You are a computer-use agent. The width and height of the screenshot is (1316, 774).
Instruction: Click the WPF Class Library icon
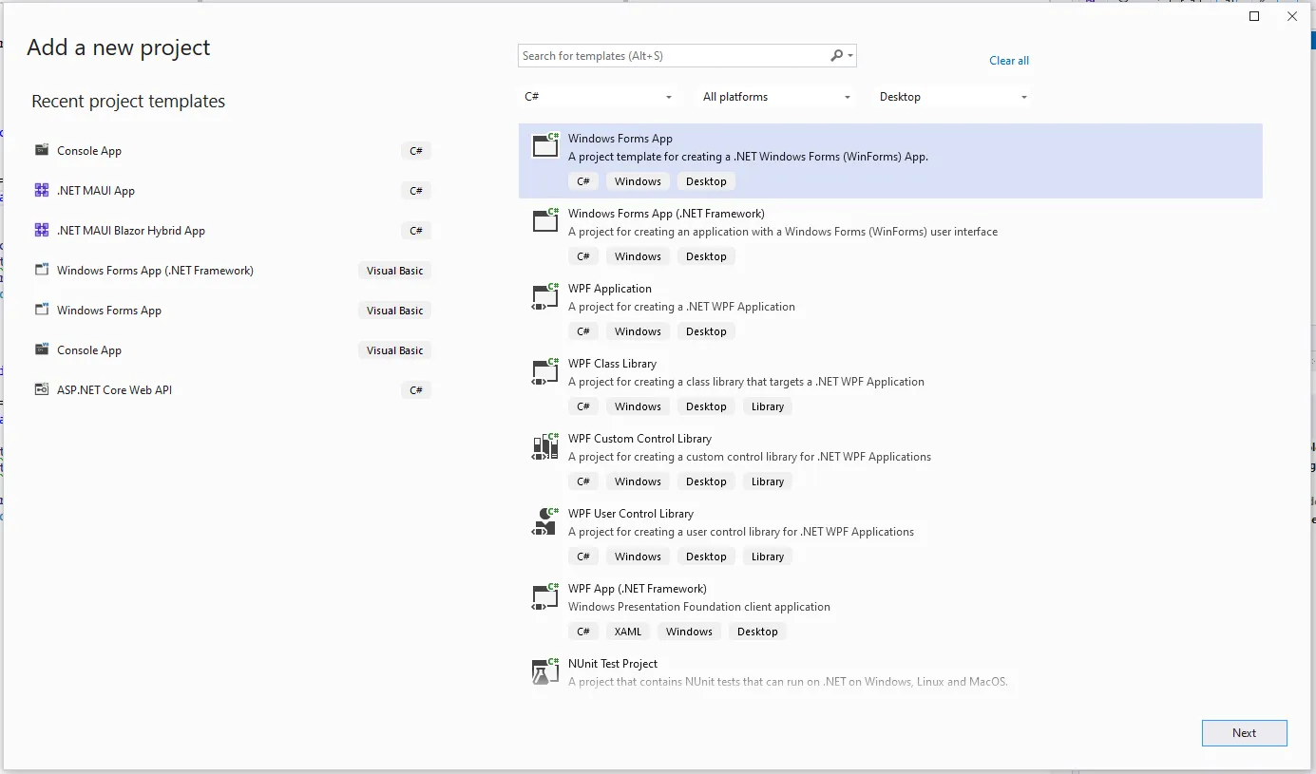pyautogui.click(x=544, y=371)
